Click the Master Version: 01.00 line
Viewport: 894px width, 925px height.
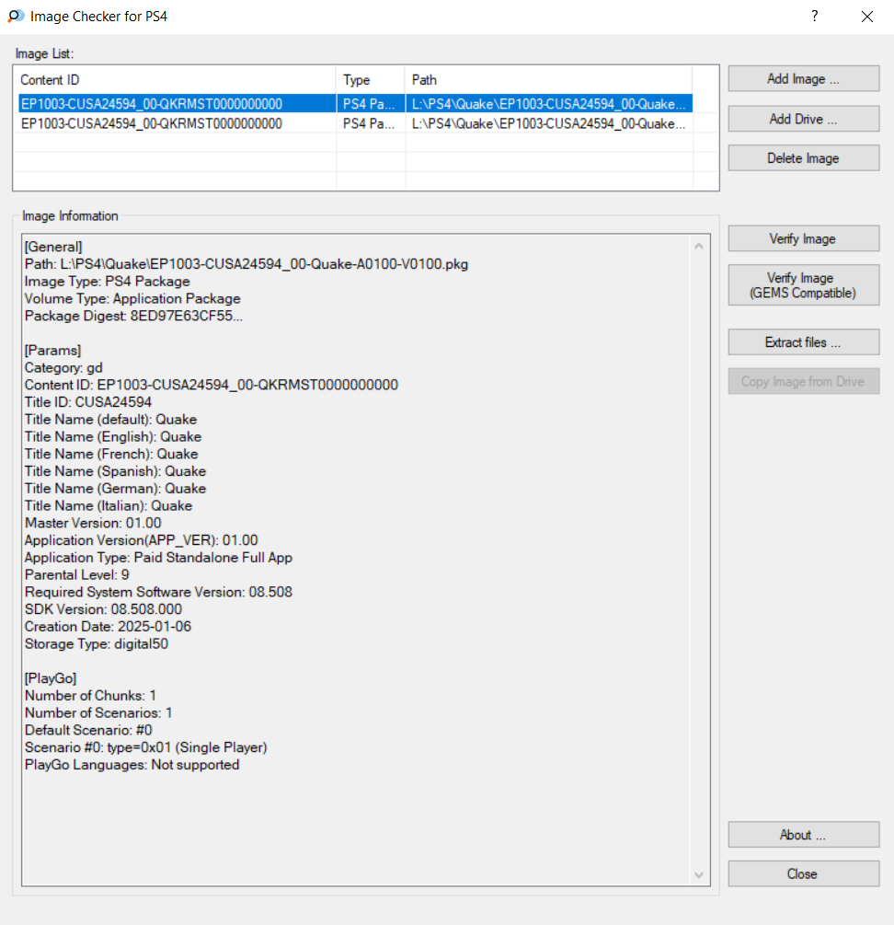coord(93,523)
